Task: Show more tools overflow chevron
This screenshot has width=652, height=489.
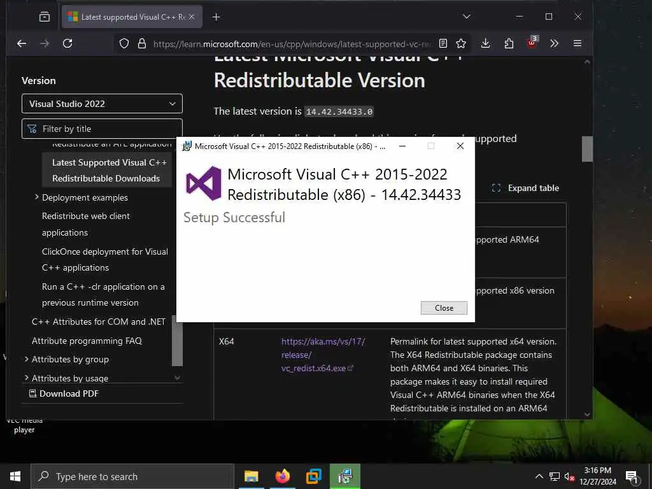Action: pyautogui.click(x=555, y=44)
